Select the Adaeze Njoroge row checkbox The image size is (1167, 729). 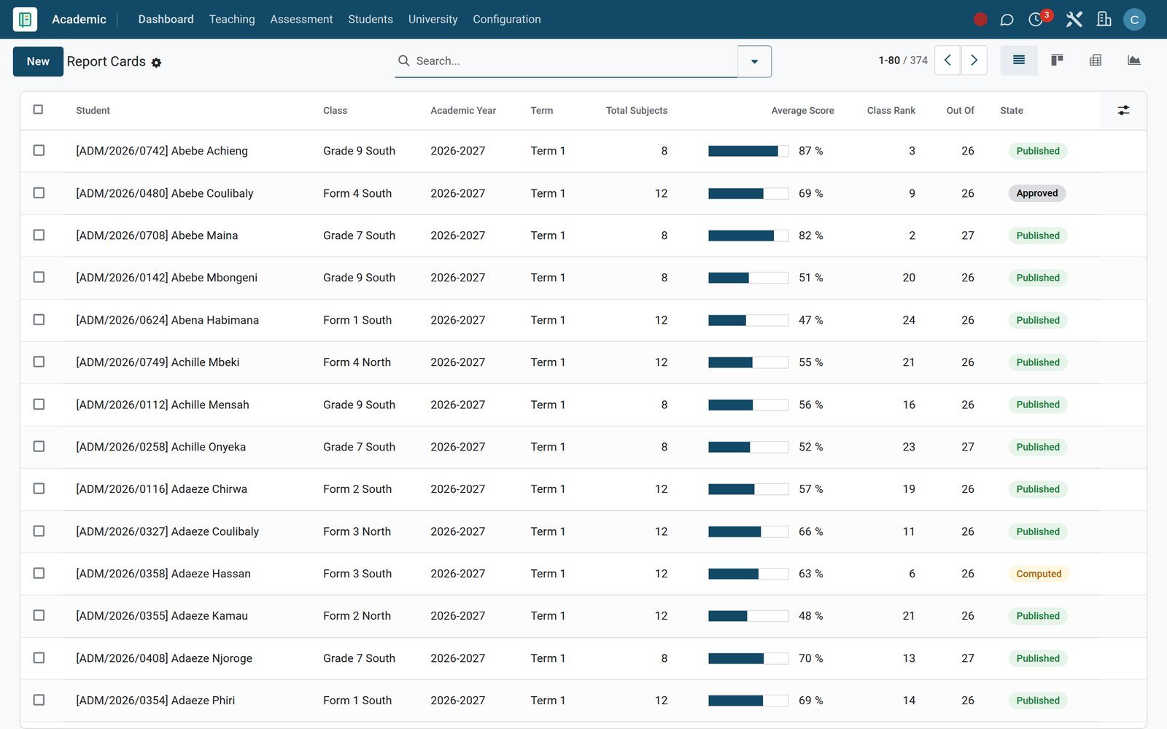(39, 658)
